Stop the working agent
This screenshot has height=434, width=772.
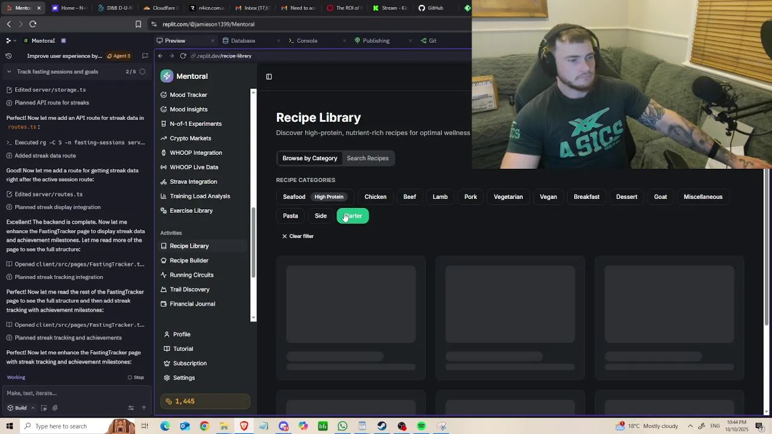tap(136, 377)
